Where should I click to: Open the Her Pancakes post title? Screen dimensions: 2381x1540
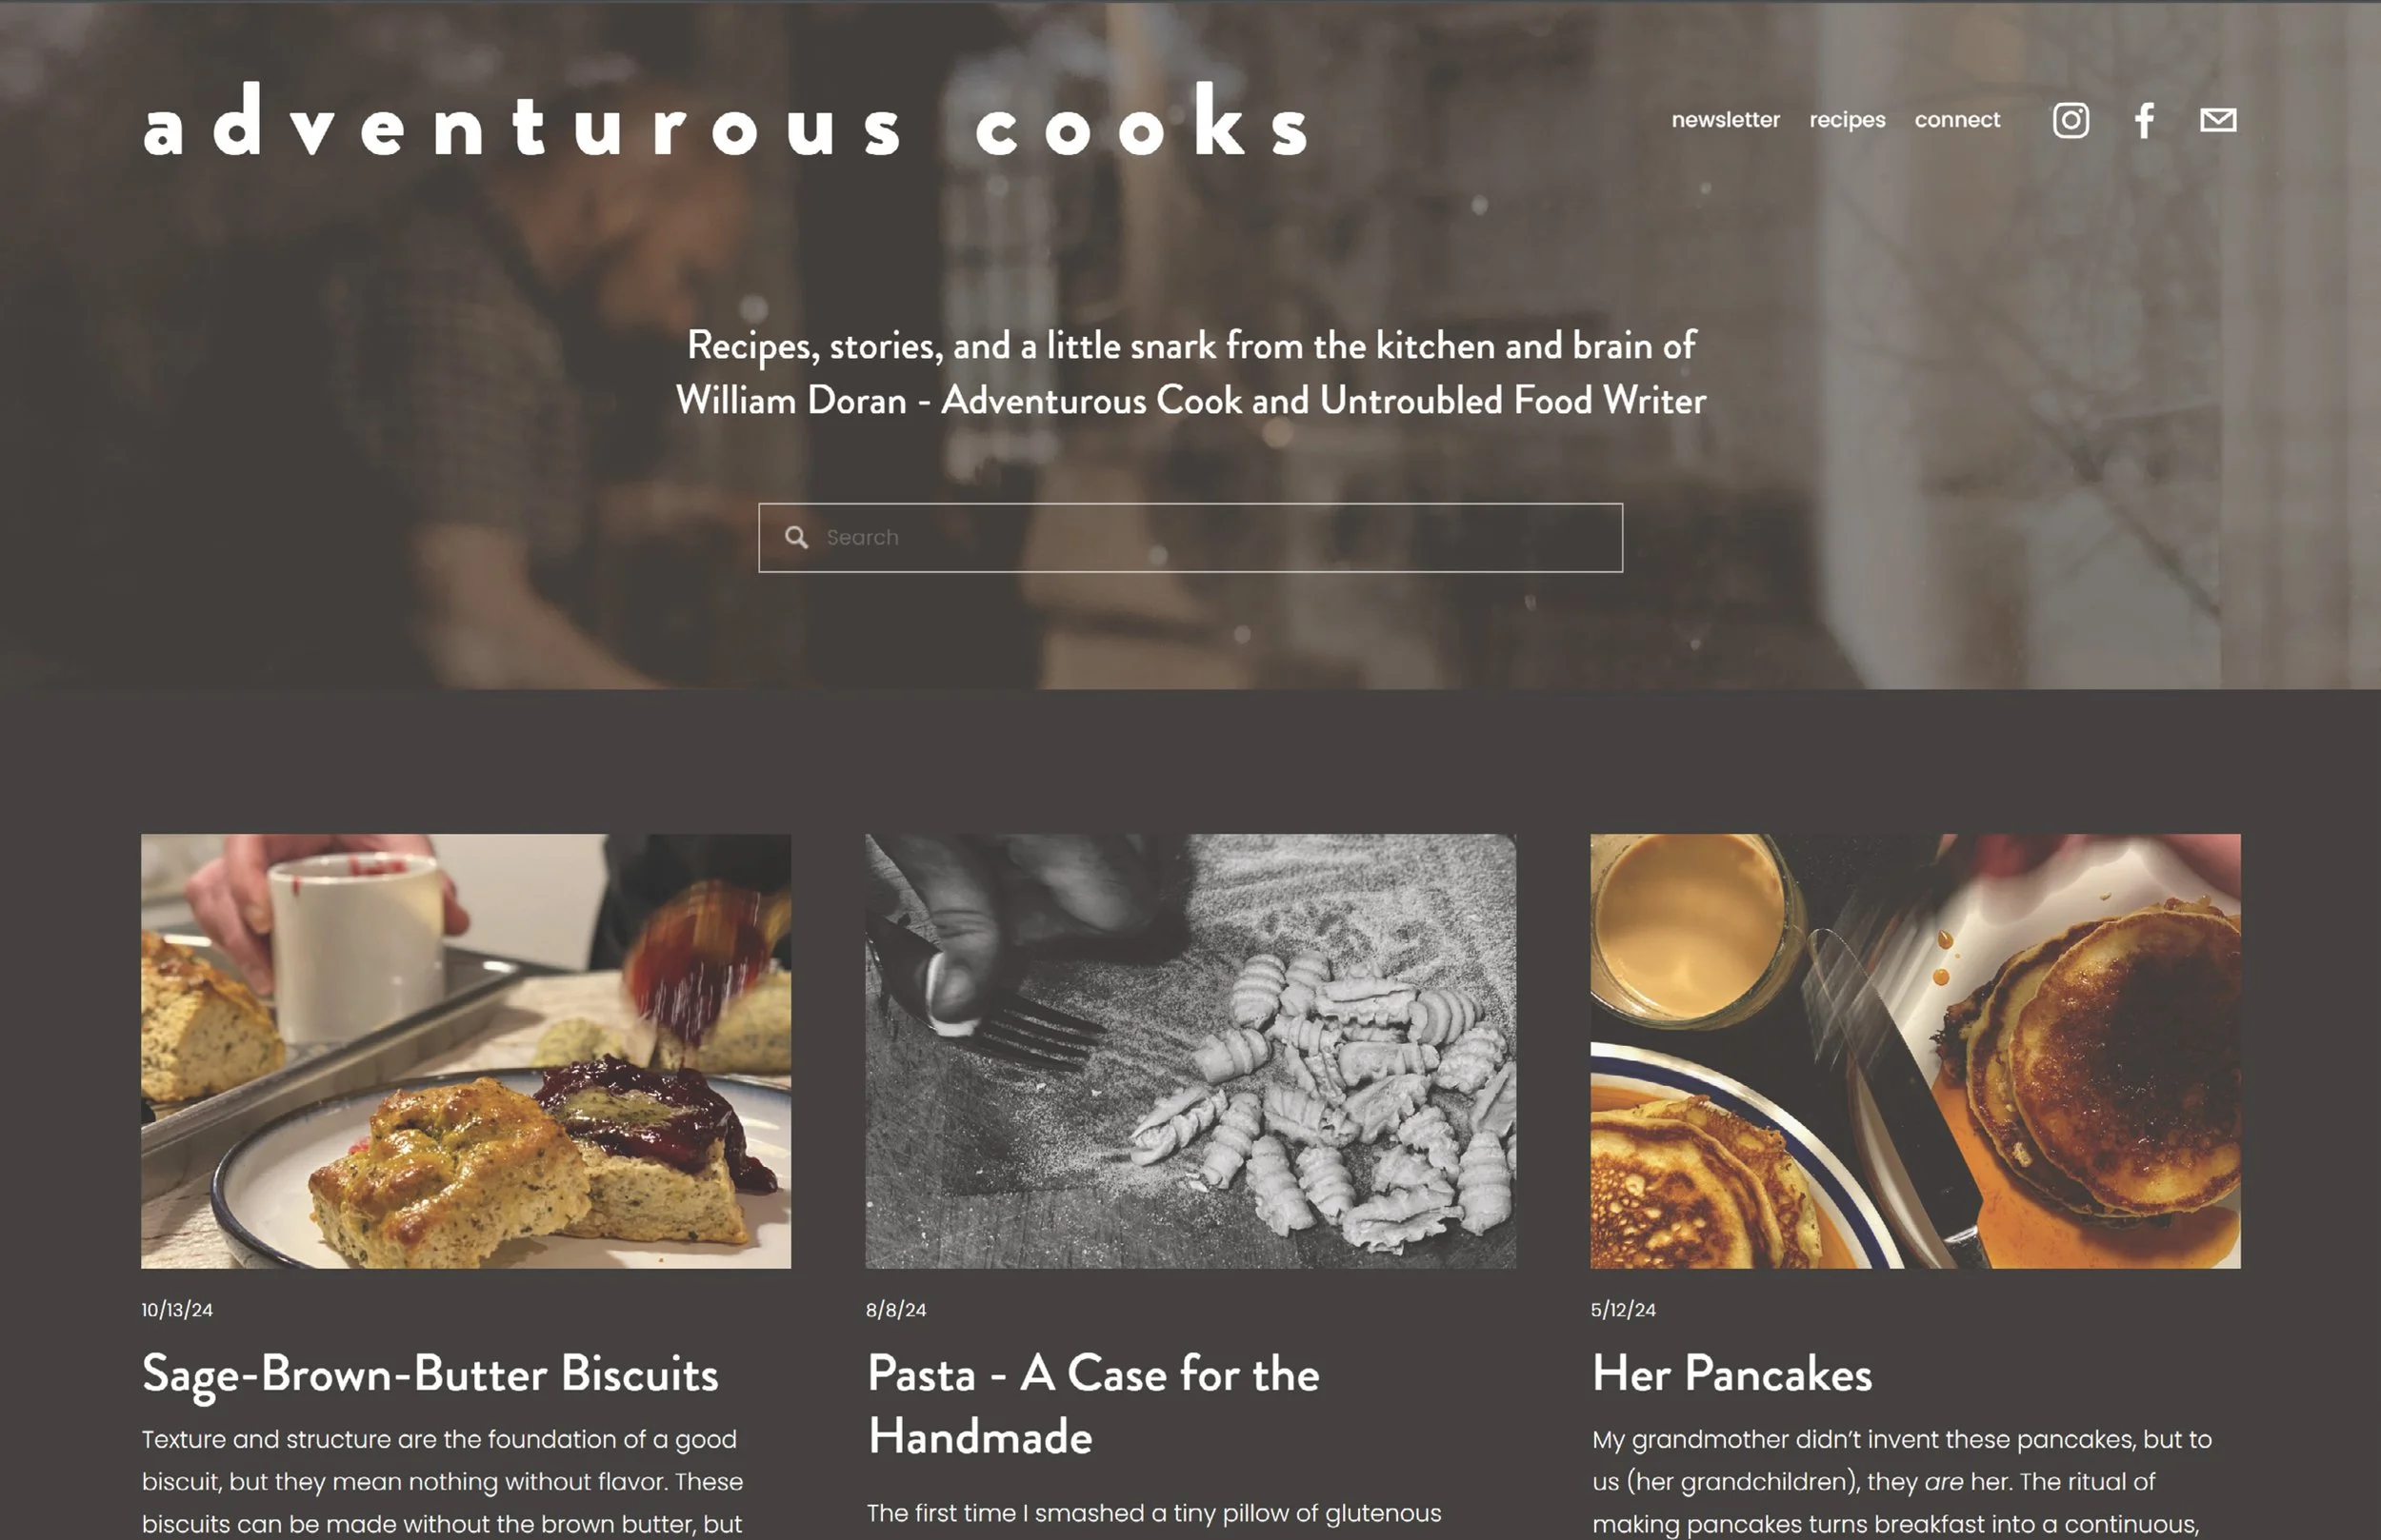point(1731,1373)
